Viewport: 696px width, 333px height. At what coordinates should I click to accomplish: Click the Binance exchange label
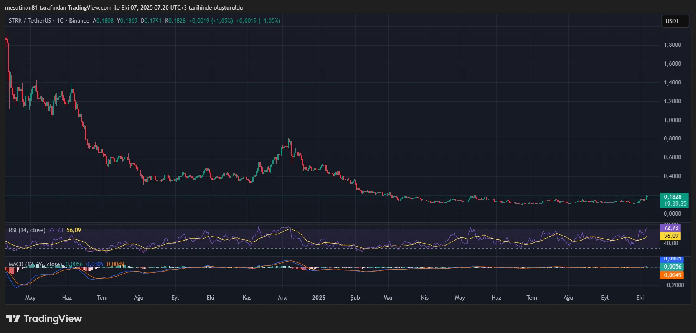(79, 21)
